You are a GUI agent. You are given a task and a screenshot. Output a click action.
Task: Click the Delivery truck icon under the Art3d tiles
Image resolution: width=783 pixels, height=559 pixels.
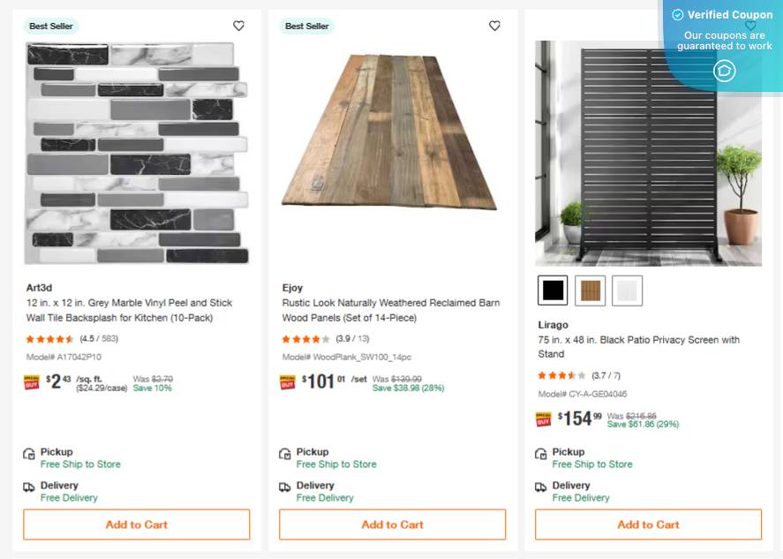coord(31,486)
